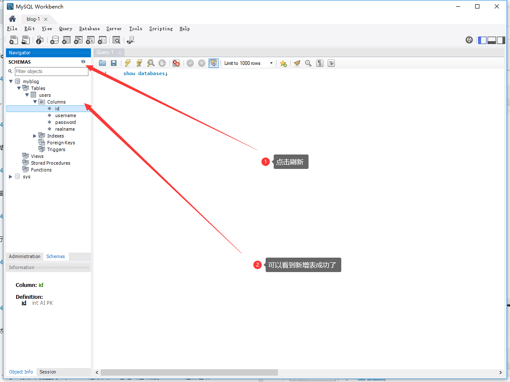Toggle the right sidebar panel visibility

click(x=501, y=40)
